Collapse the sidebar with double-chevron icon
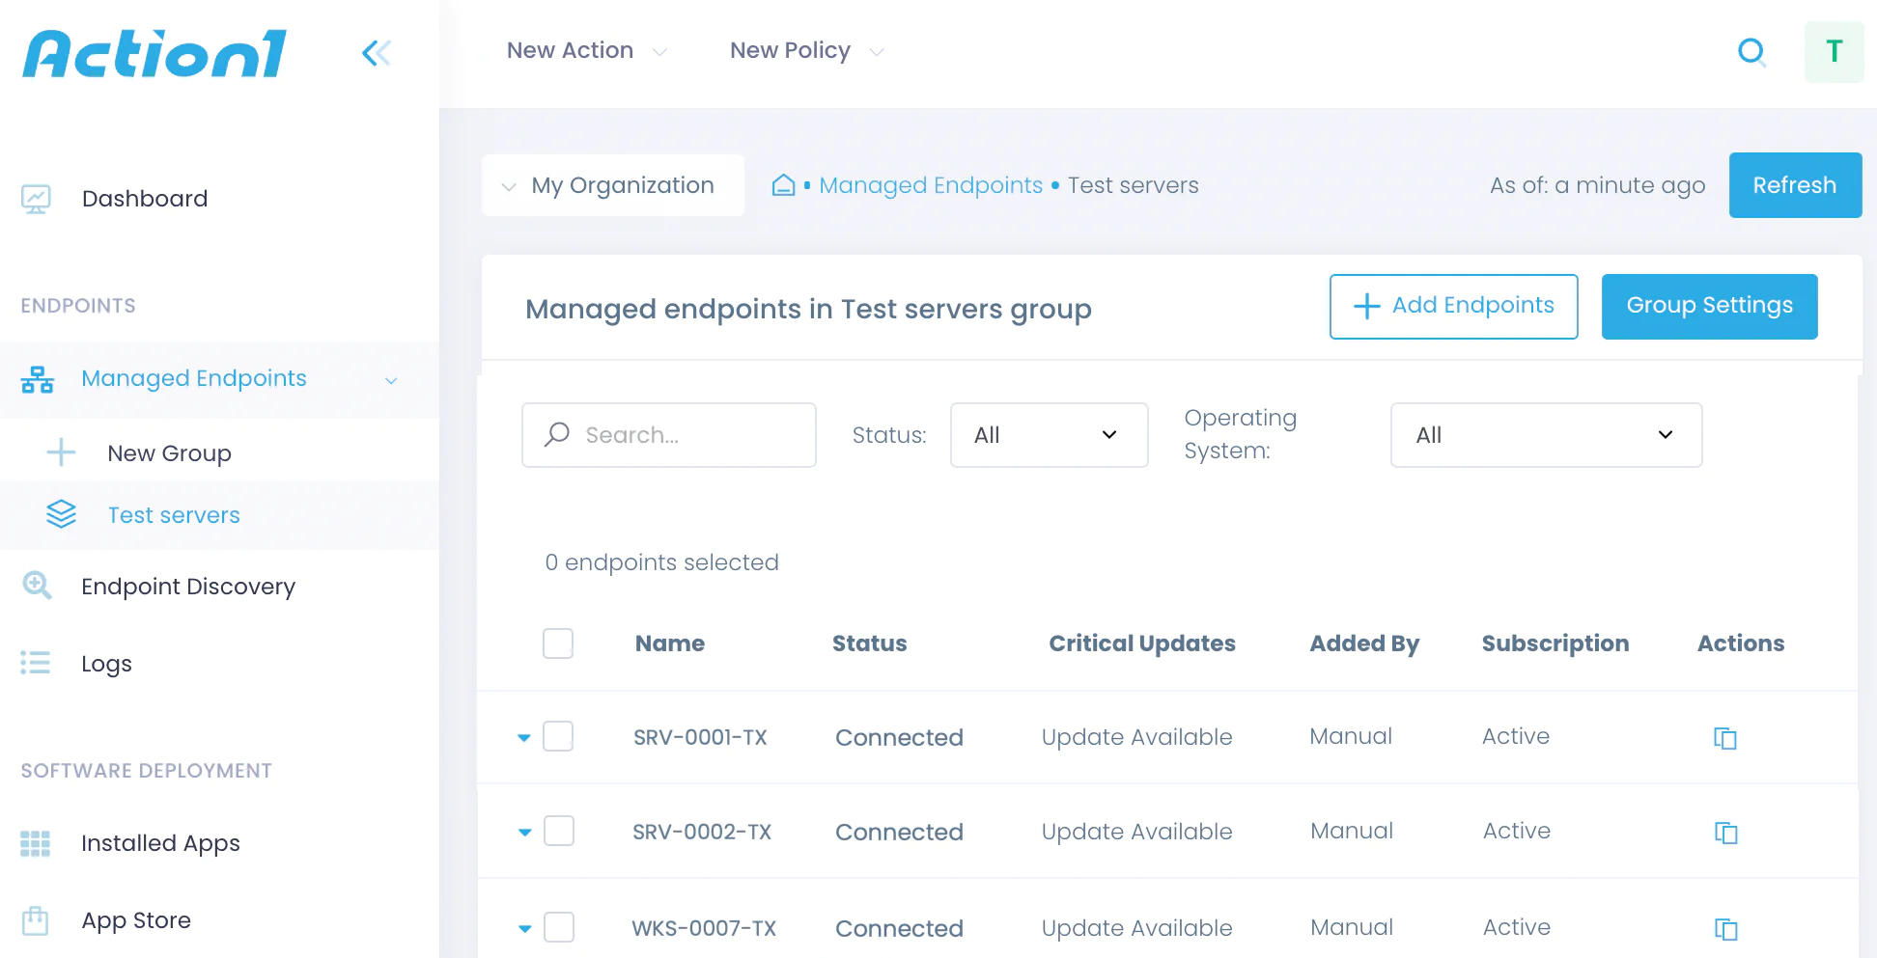 click(x=376, y=53)
